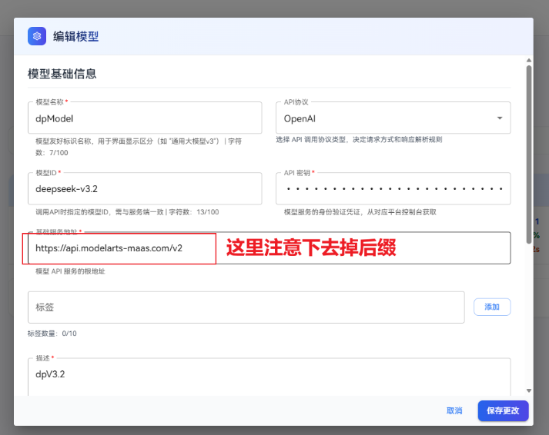The width and height of the screenshot is (549, 435).
Task: Open the API协议 dropdown showing OpenAI
Action: [393, 118]
